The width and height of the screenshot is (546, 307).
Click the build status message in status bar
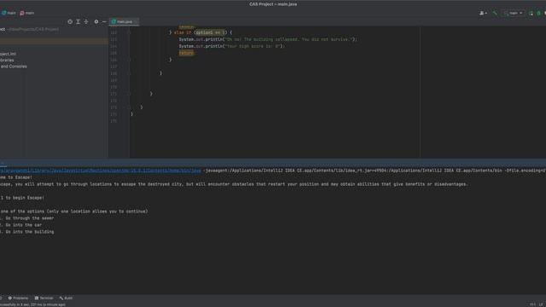pyautogui.click(x=32, y=304)
